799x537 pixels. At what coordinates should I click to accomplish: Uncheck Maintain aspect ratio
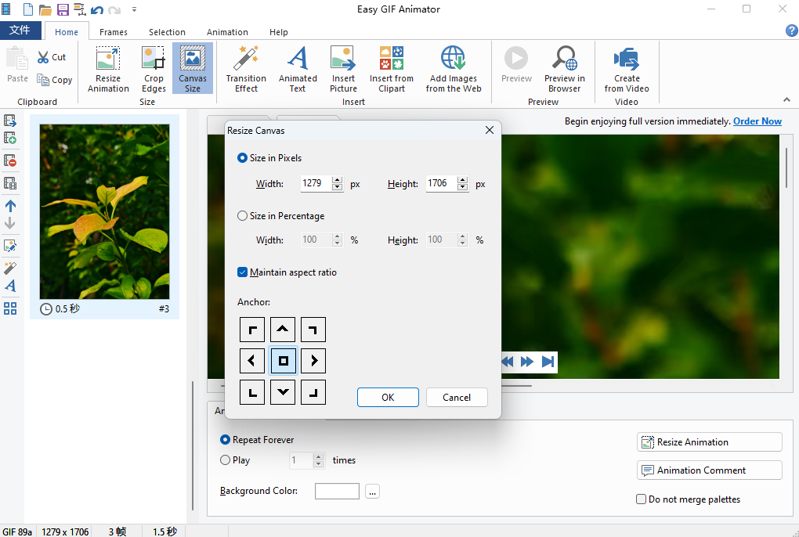[x=243, y=272]
